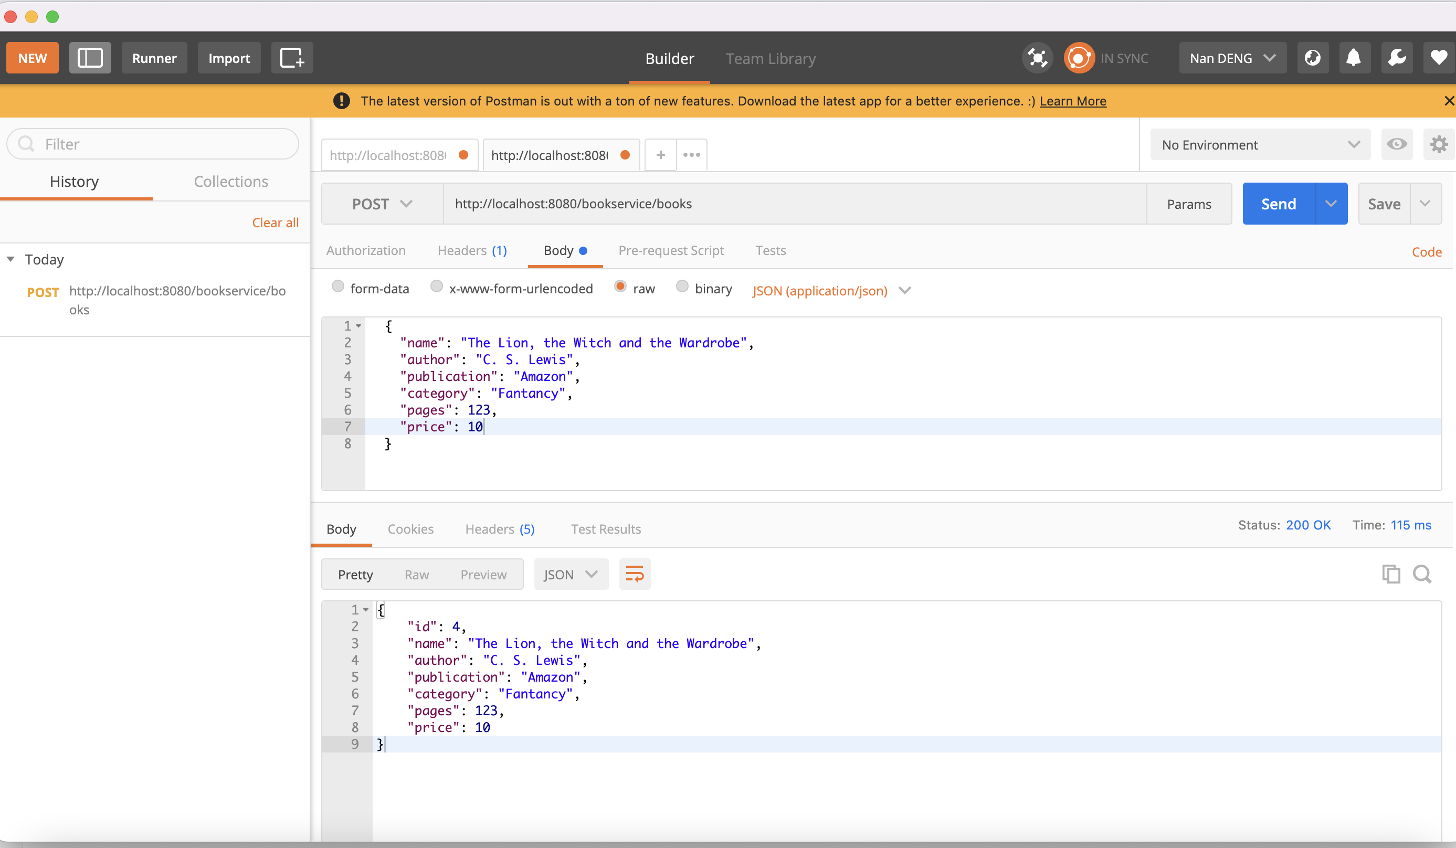Open the HTTP method POST dropdown
1456x848 pixels.
click(x=384, y=204)
